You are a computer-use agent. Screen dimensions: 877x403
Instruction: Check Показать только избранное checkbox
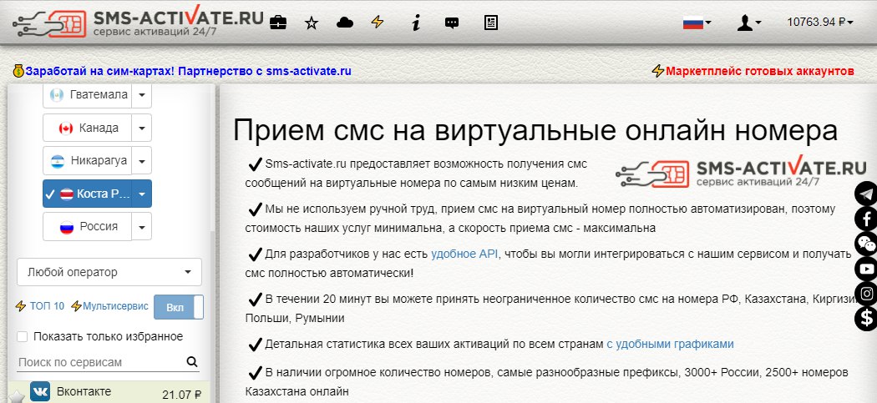[23, 336]
